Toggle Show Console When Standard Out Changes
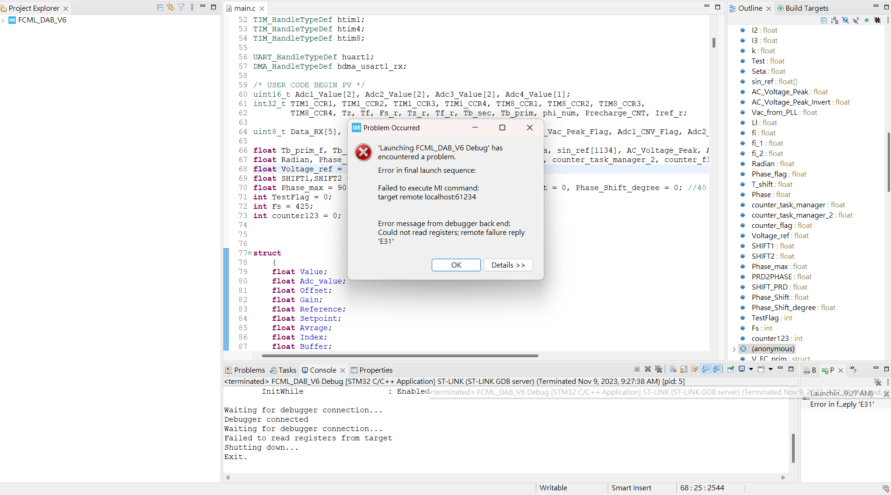 [x=706, y=369]
